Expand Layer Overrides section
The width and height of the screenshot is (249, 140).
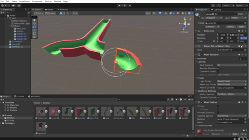[196, 126]
